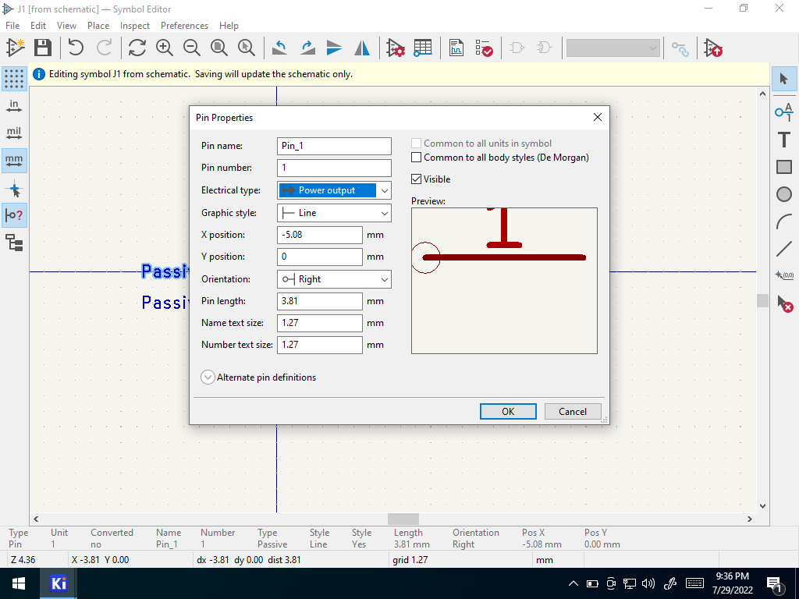This screenshot has width=799, height=599.
Task: Refresh the view with the circular arrows icon
Action: [x=137, y=48]
